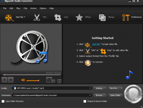Adjust the orange volume slider
The width and height of the screenshot is (143, 108).
33,80
